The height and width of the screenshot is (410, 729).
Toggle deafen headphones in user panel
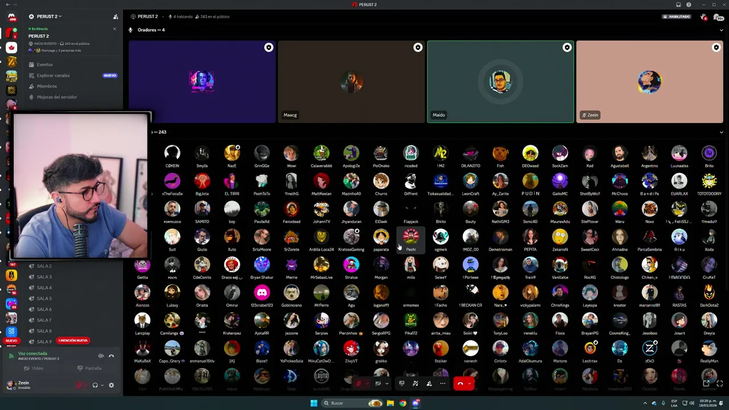pos(95,385)
